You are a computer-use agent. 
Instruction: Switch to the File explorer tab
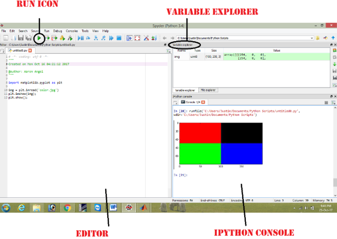(x=208, y=90)
